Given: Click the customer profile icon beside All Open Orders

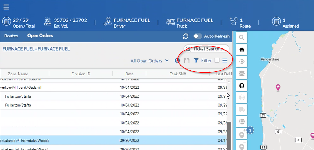Looking at the screenshot, I should click(177, 60).
